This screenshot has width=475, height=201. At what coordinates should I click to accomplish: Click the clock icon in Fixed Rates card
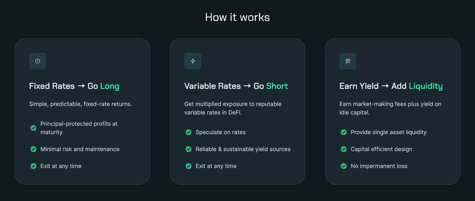pos(37,61)
